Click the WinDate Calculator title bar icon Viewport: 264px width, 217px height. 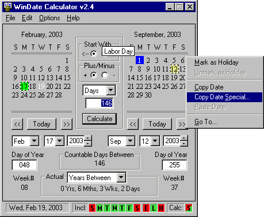tap(8, 7)
